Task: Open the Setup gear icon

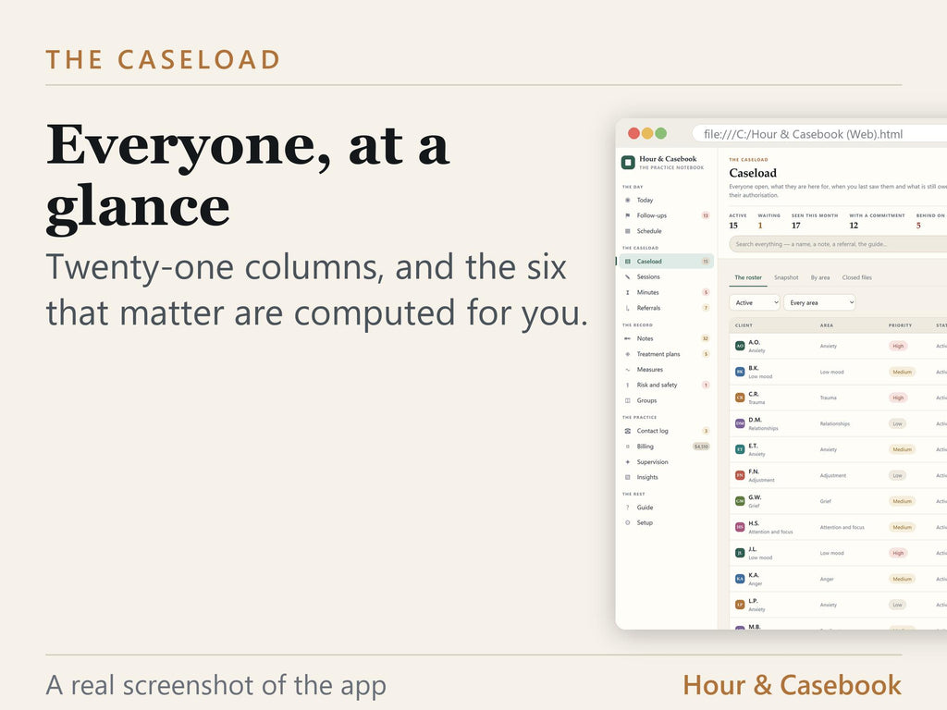Action: (628, 523)
